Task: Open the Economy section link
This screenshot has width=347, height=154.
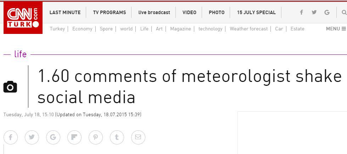Action: pos(82,29)
